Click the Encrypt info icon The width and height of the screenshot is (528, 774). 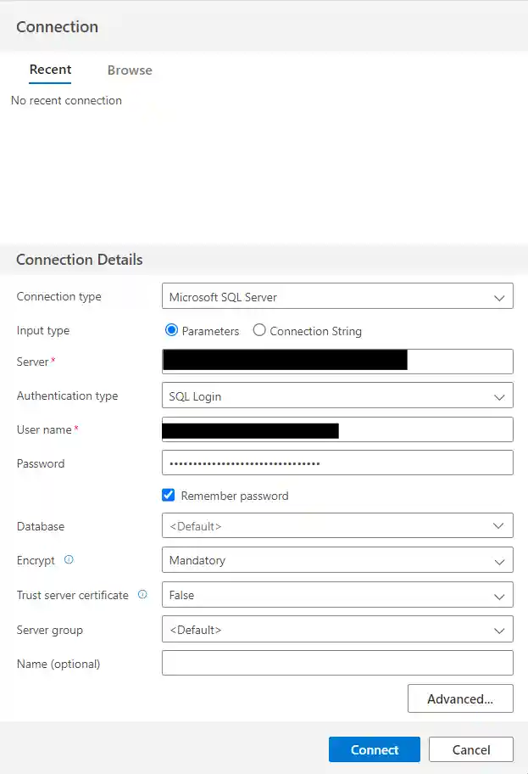pyautogui.click(x=69, y=560)
